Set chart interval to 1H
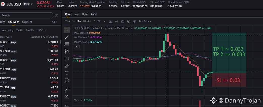263x107 pixels. click(x=84, y=21)
